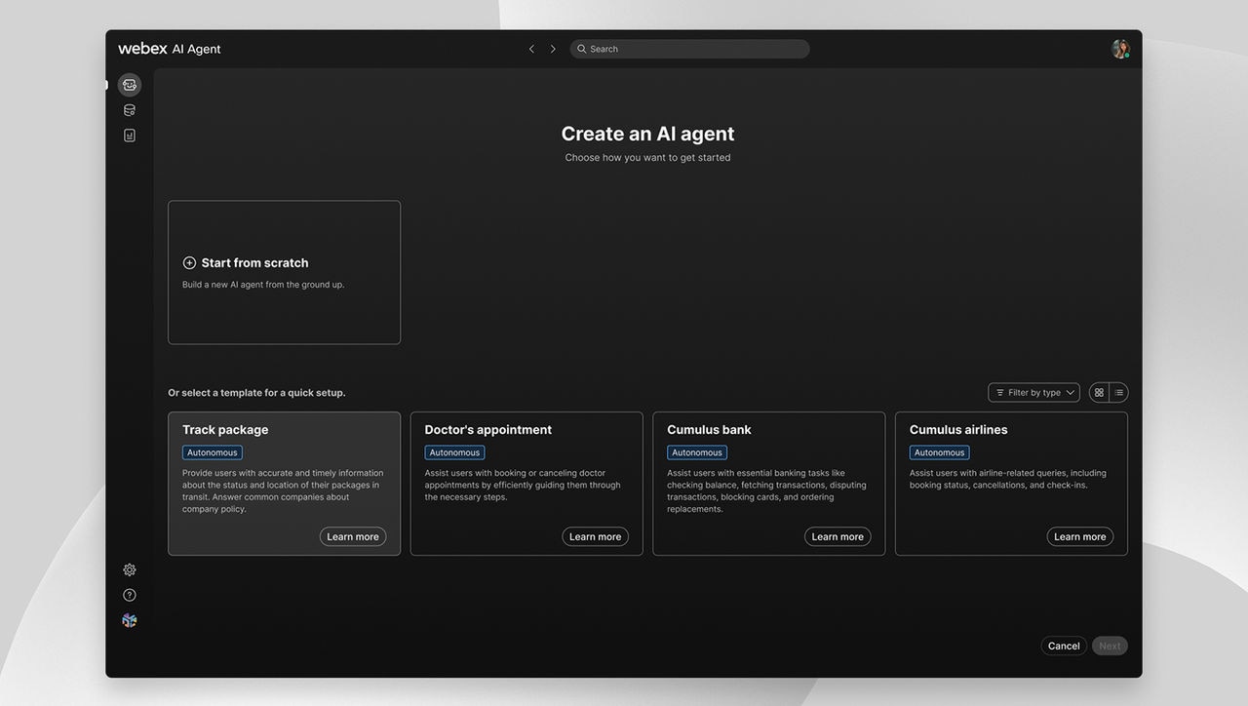Screen dimensions: 1248x706
Task: Open Filter by type dropdown
Action: point(1033,392)
